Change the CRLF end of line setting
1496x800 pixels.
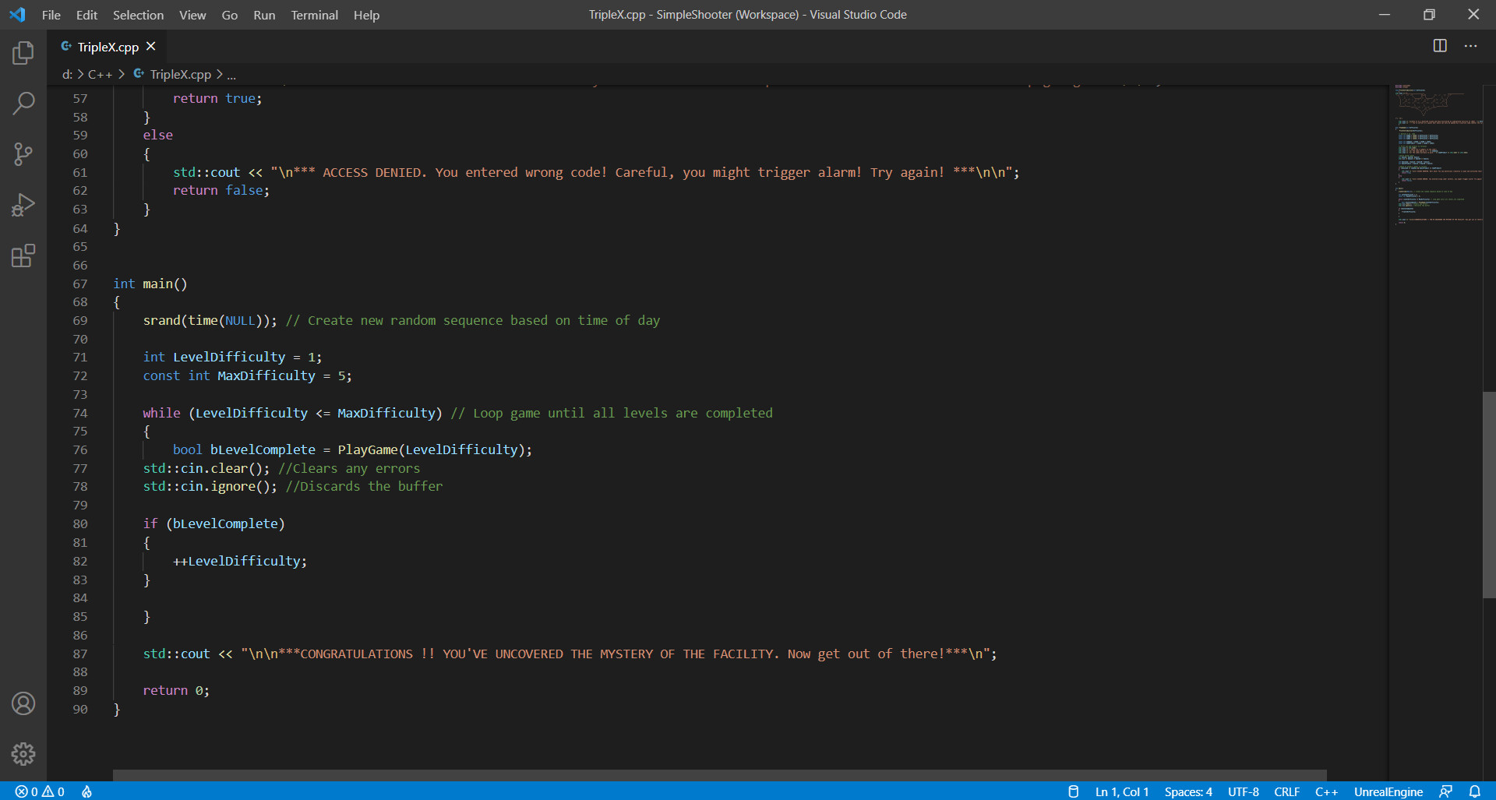[x=1286, y=791]
